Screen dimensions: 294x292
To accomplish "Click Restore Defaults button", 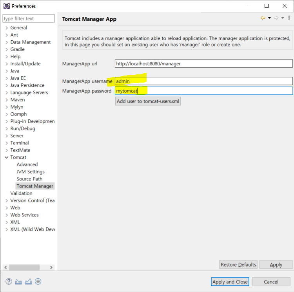I will [238, 265].
